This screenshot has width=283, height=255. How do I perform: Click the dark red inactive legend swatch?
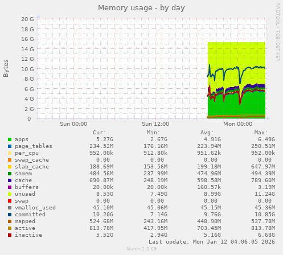pyautogui.click(x=10, y=235)
